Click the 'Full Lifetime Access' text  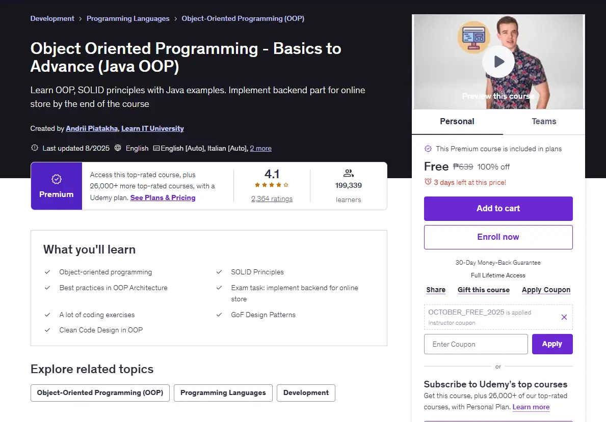(x=498, y=275)
